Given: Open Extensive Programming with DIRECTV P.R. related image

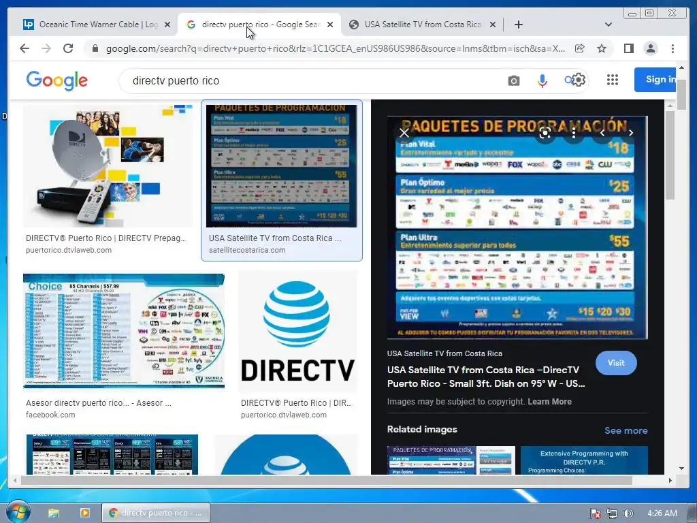Looking at the screenshot, I should pos(583,460).
